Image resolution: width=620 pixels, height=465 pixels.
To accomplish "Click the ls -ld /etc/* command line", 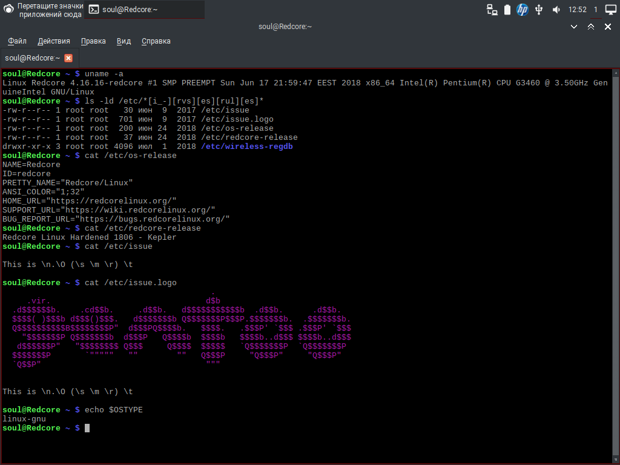I will 174,101.
